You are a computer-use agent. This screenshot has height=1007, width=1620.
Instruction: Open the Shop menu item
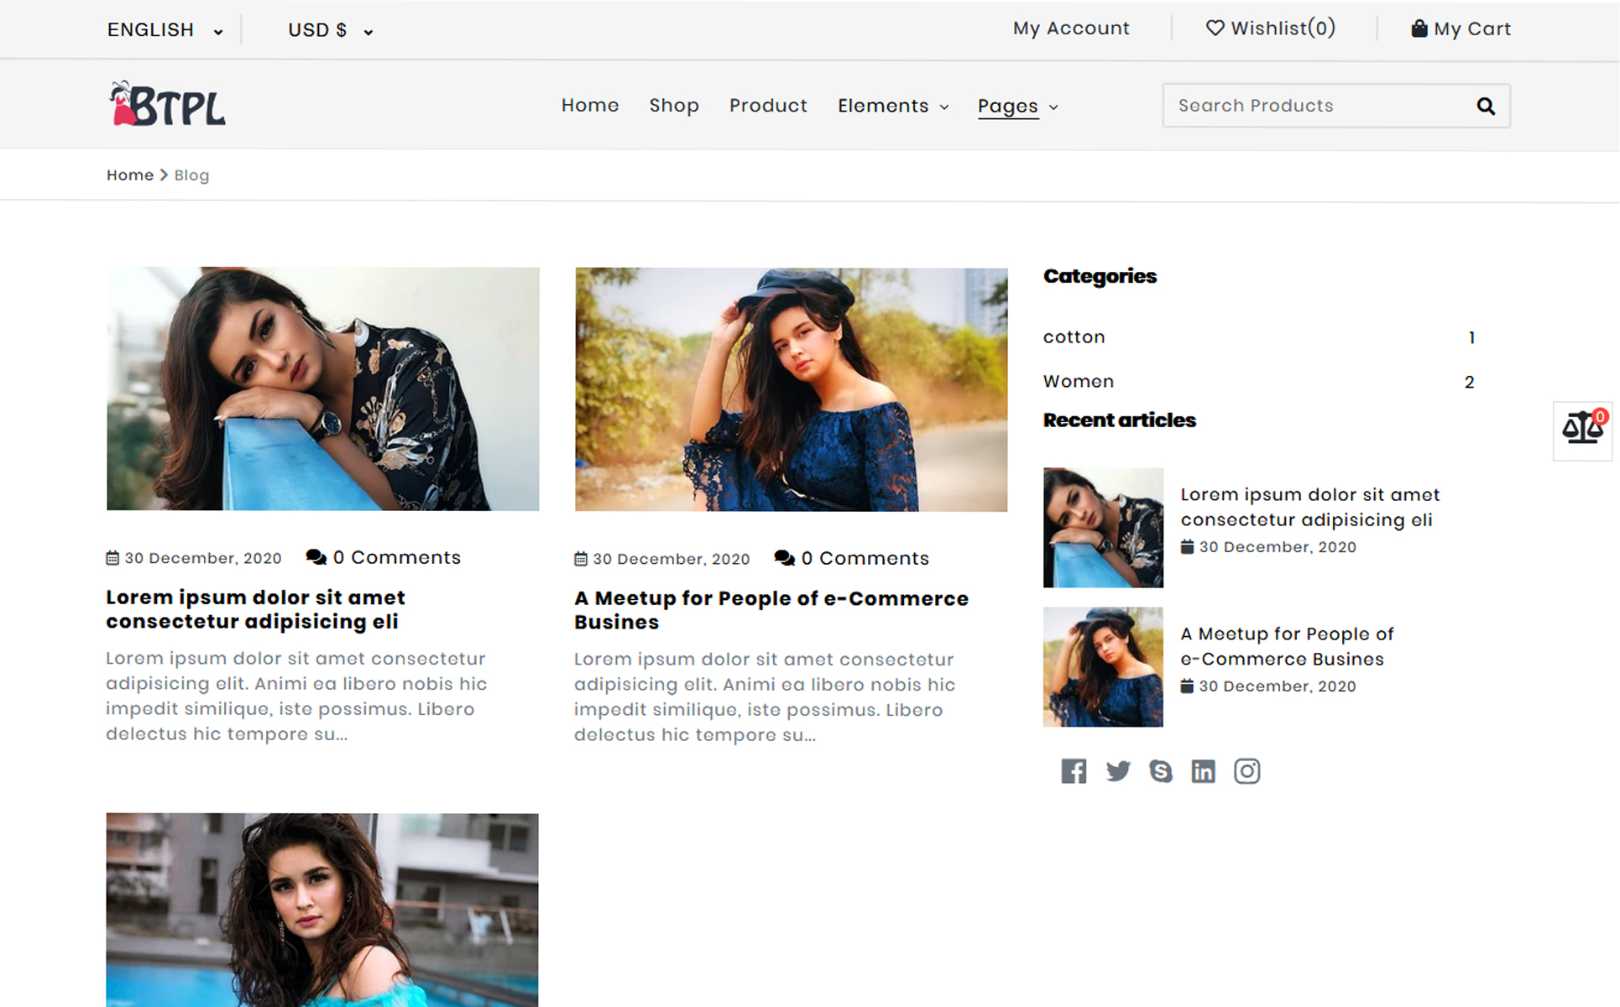674,106
